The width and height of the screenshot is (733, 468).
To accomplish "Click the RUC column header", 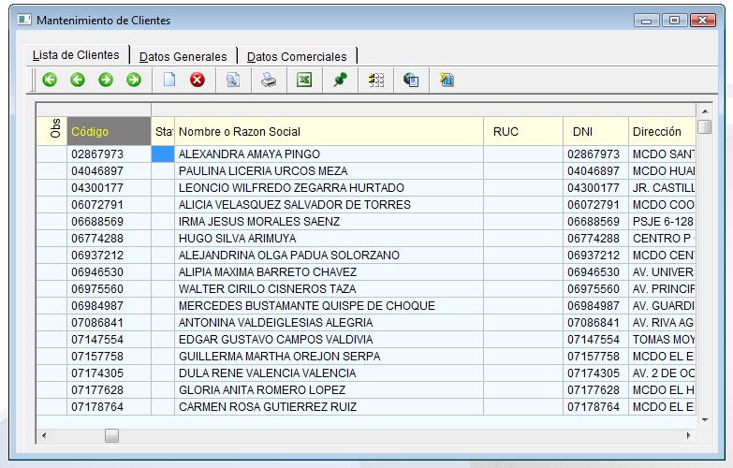I will [522, 132].
